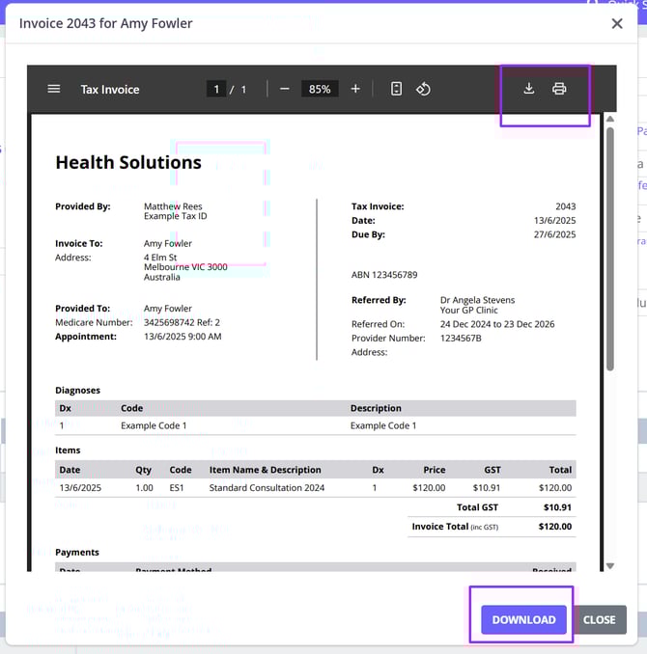Print the invoice using the printer icon
This screenshot has width=647, height=654.
[559, 89]
